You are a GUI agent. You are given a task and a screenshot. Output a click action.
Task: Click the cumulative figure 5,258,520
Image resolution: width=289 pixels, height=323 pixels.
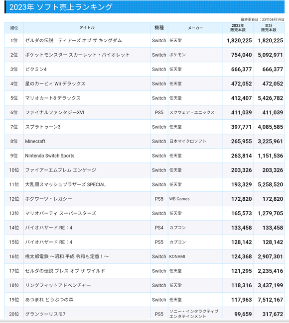[270, 185]
